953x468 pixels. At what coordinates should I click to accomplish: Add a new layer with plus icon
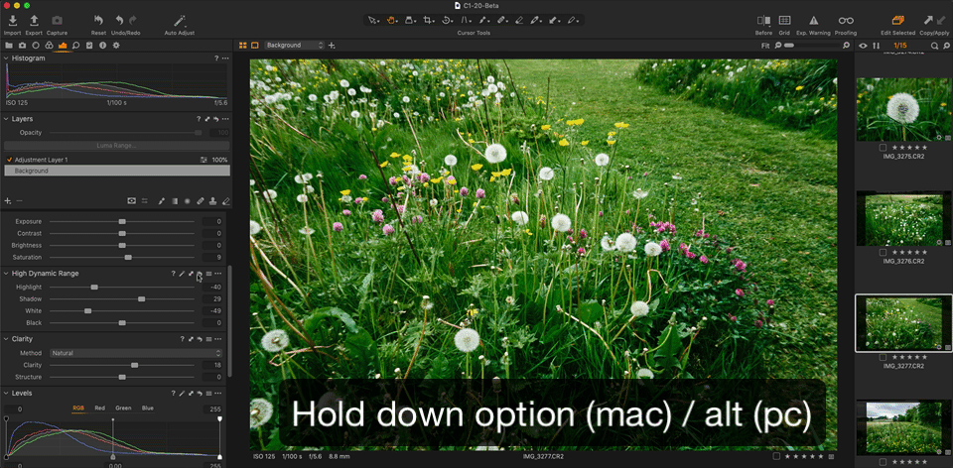(7, 201)
